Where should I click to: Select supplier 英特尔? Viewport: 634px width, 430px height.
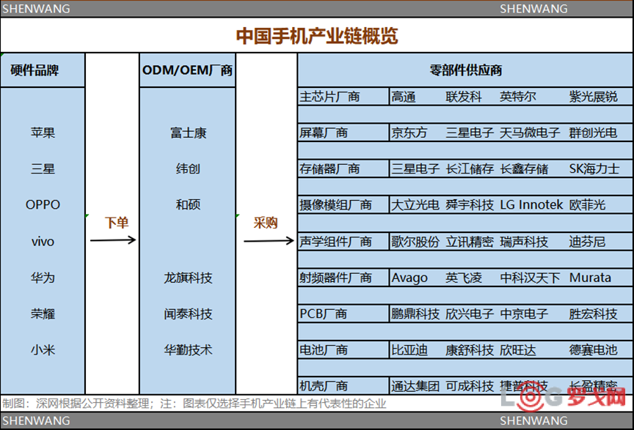point(518,97)
